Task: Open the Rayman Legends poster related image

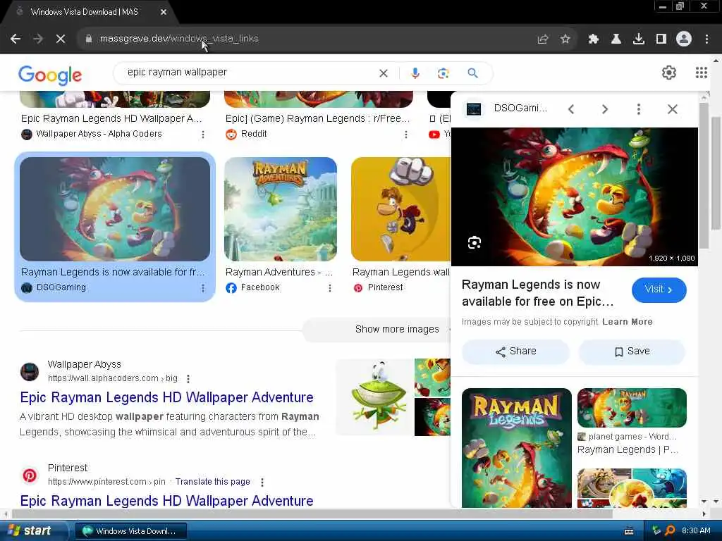Action: 517,448
